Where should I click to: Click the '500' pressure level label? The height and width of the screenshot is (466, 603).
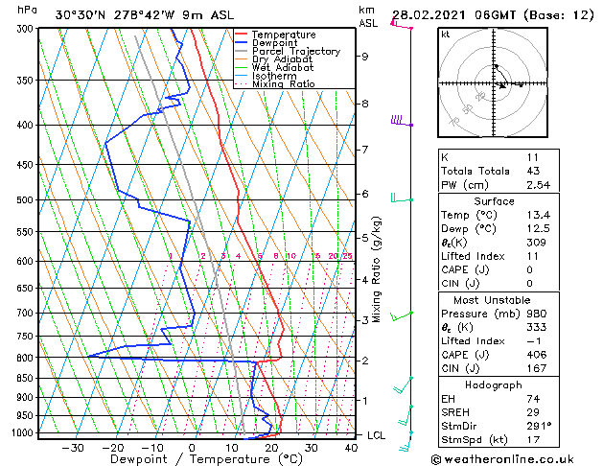[x=27, y=200]
